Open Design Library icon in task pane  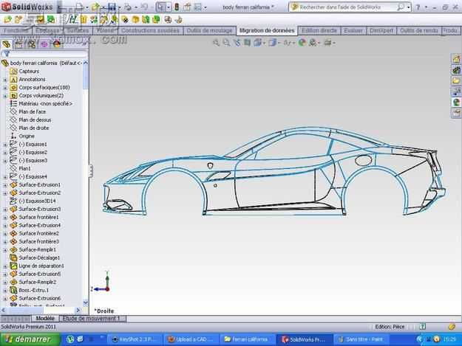coord(456,70)
